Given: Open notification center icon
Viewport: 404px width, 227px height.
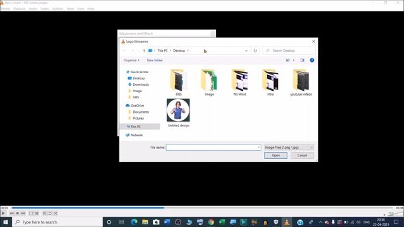Looking at the screenshot, I should (x=396, y=222).
